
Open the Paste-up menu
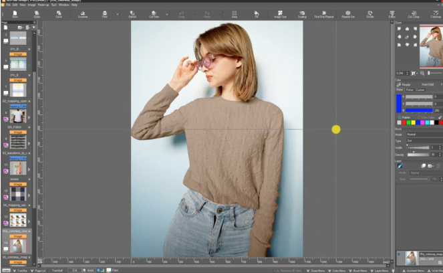(x=43, y=5)
